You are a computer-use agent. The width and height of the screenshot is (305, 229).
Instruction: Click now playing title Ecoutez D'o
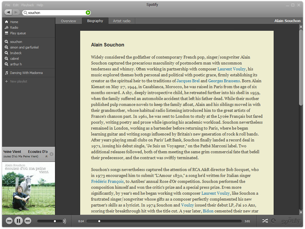[38, 152]
